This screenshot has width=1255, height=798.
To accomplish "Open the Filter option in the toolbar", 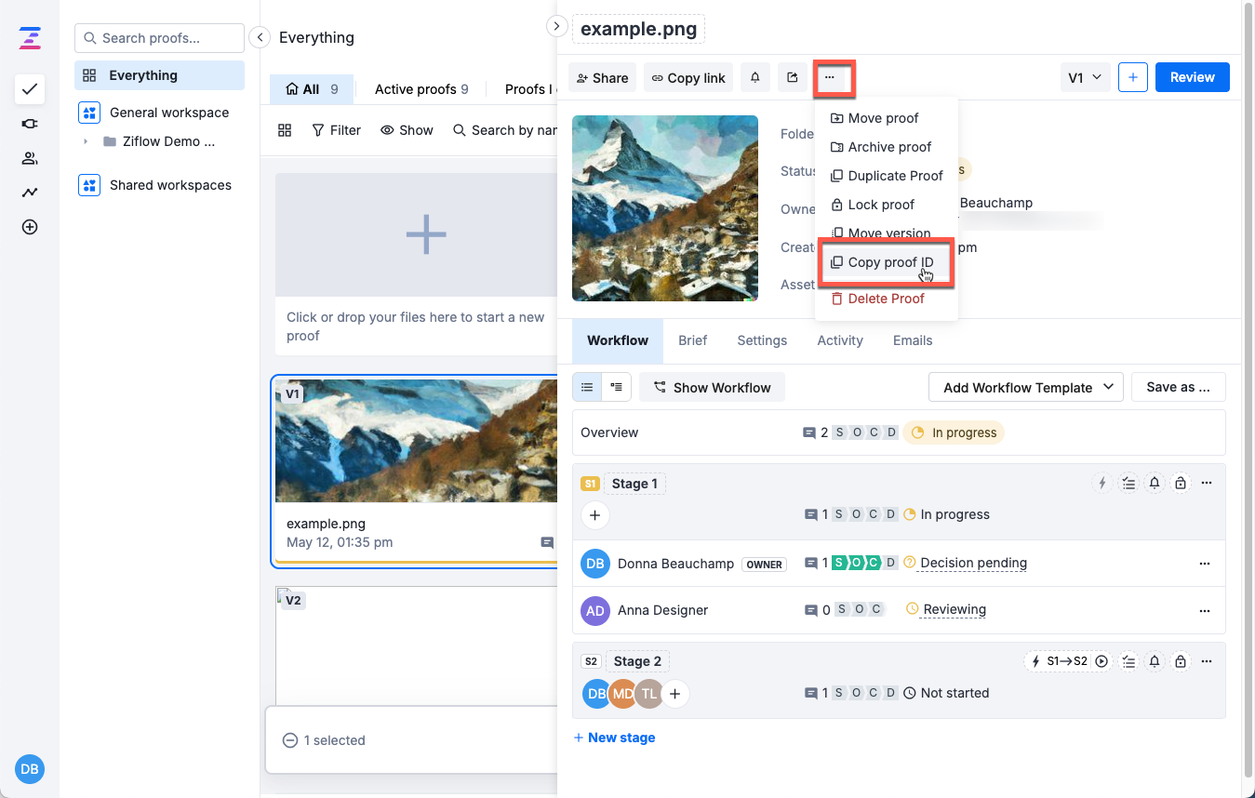I will pyautogui.click(x=336, y=130).
